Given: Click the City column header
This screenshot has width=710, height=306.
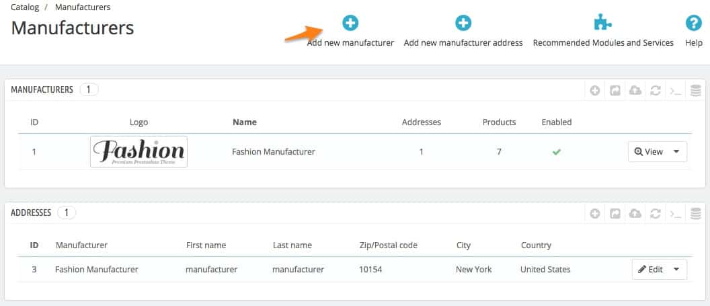Looking at the screenshot, I should [463, 245].
